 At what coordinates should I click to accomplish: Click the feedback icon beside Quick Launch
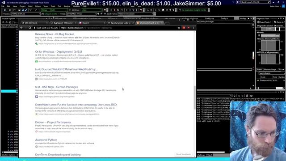[x=238, y=2]
